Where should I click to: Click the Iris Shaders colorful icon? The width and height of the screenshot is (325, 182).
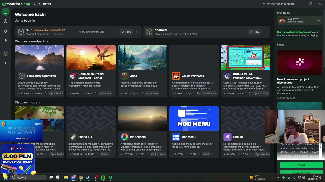[x=124, y=137]
